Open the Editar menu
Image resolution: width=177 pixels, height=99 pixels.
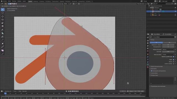coord(9,1)
